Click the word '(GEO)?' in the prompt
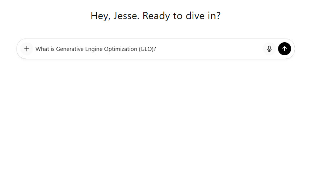Screen dimensions: 311x174 pos(147,49)
